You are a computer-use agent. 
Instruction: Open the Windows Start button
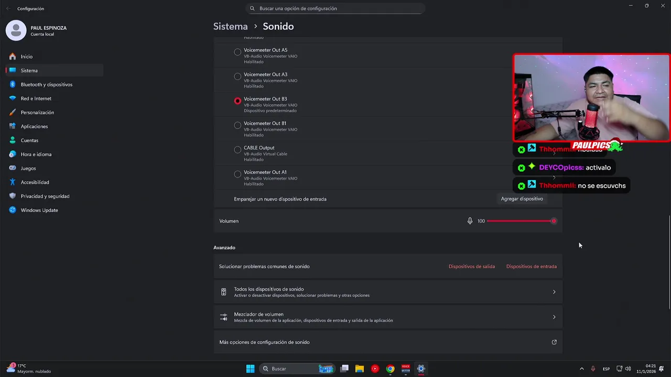click(251, 369)
